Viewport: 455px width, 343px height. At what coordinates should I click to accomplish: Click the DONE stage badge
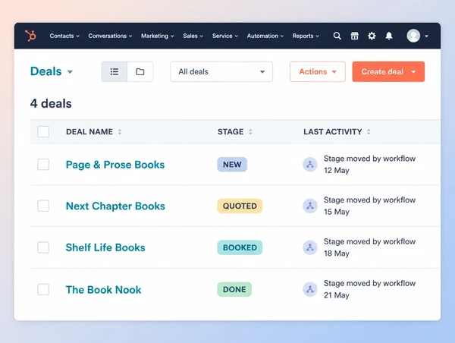pyautogui.click(x=234, y=289)
